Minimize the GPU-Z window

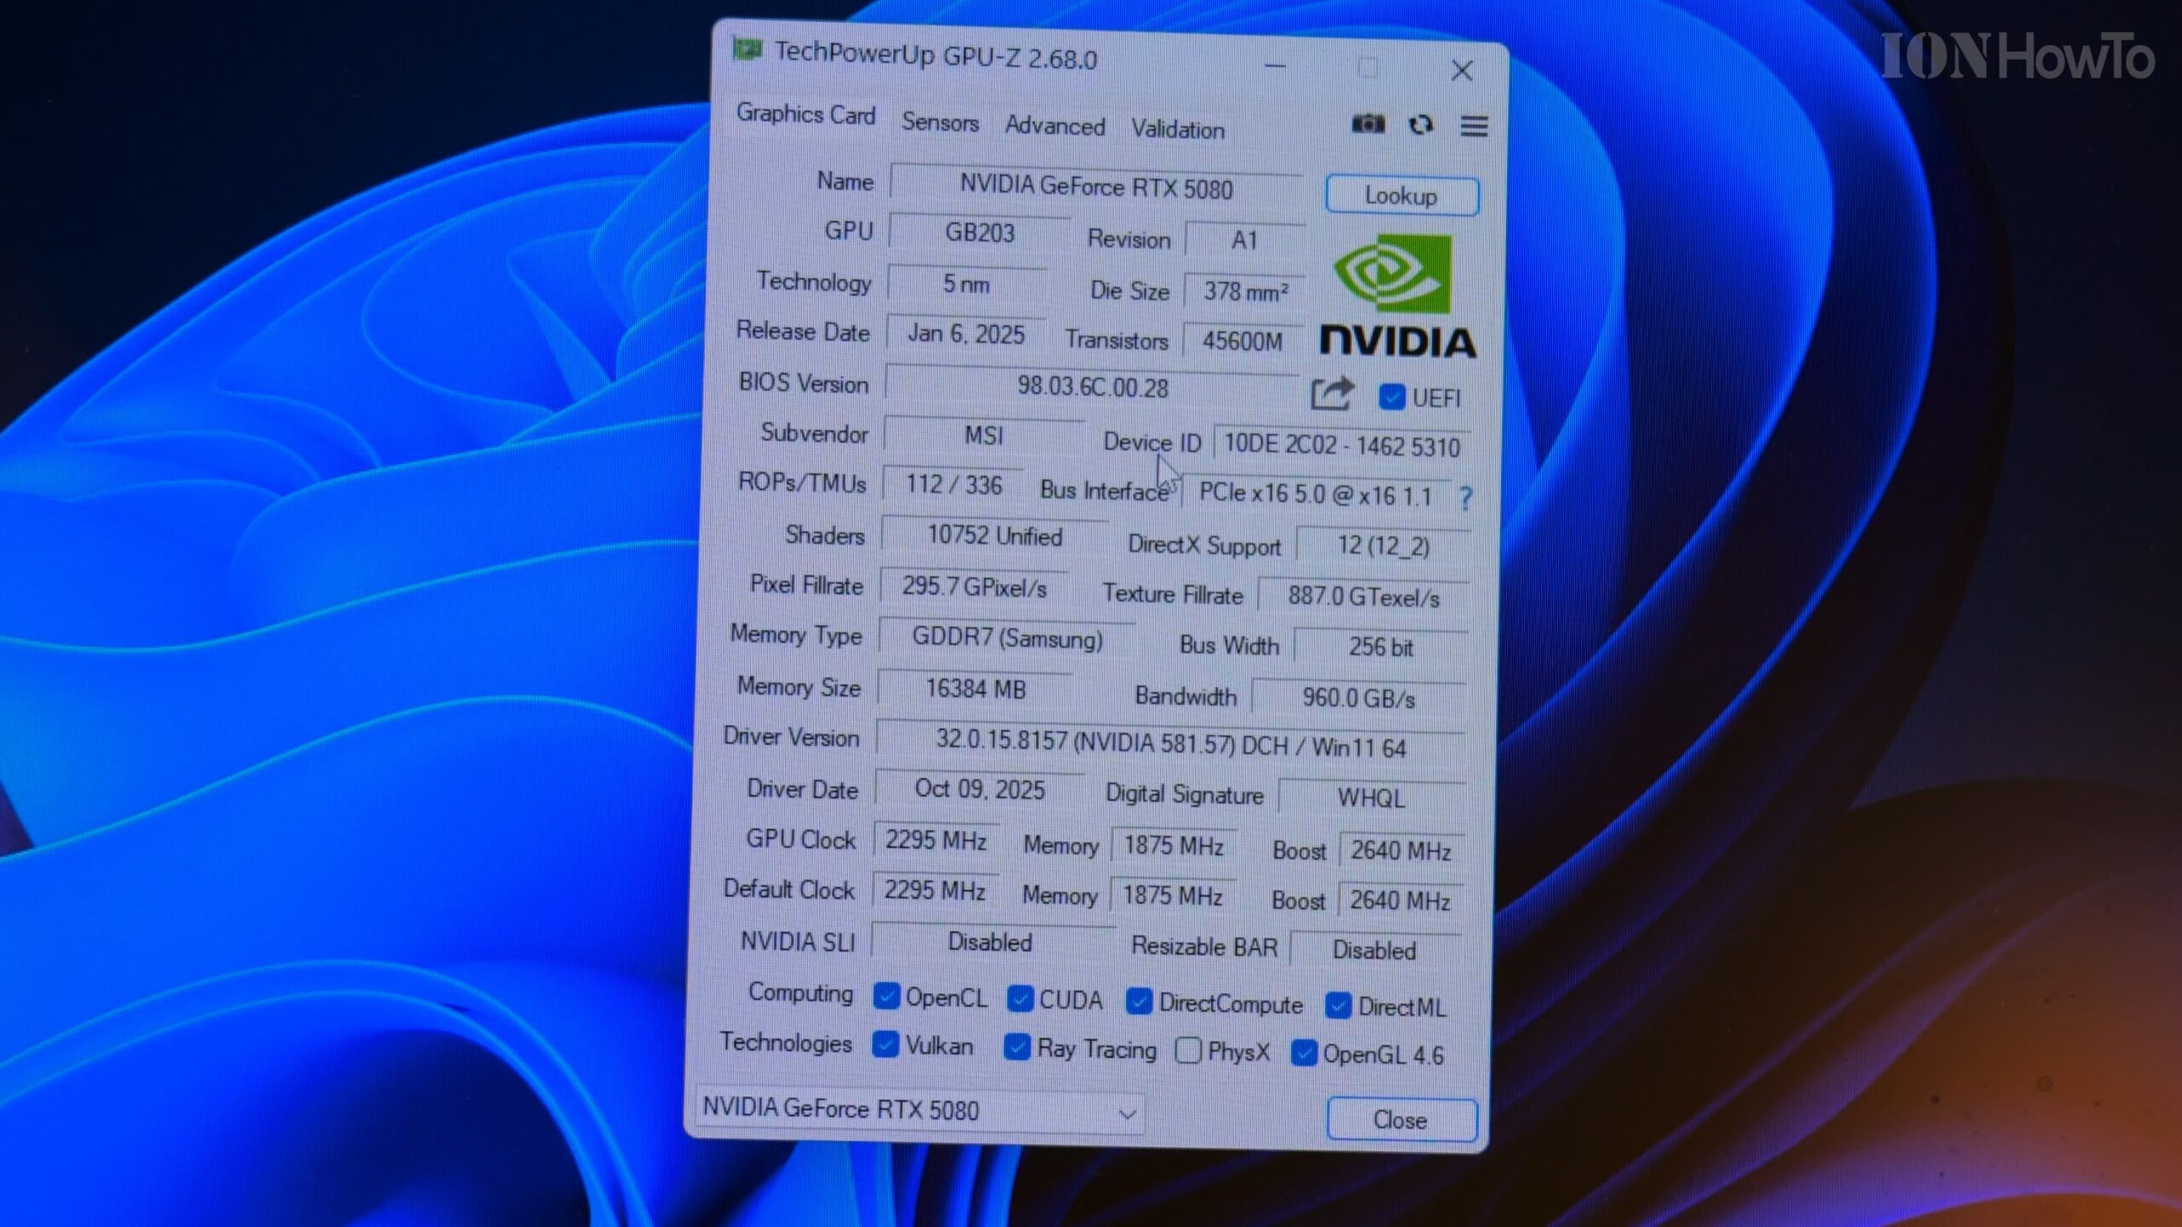(x=1275, y=66)
